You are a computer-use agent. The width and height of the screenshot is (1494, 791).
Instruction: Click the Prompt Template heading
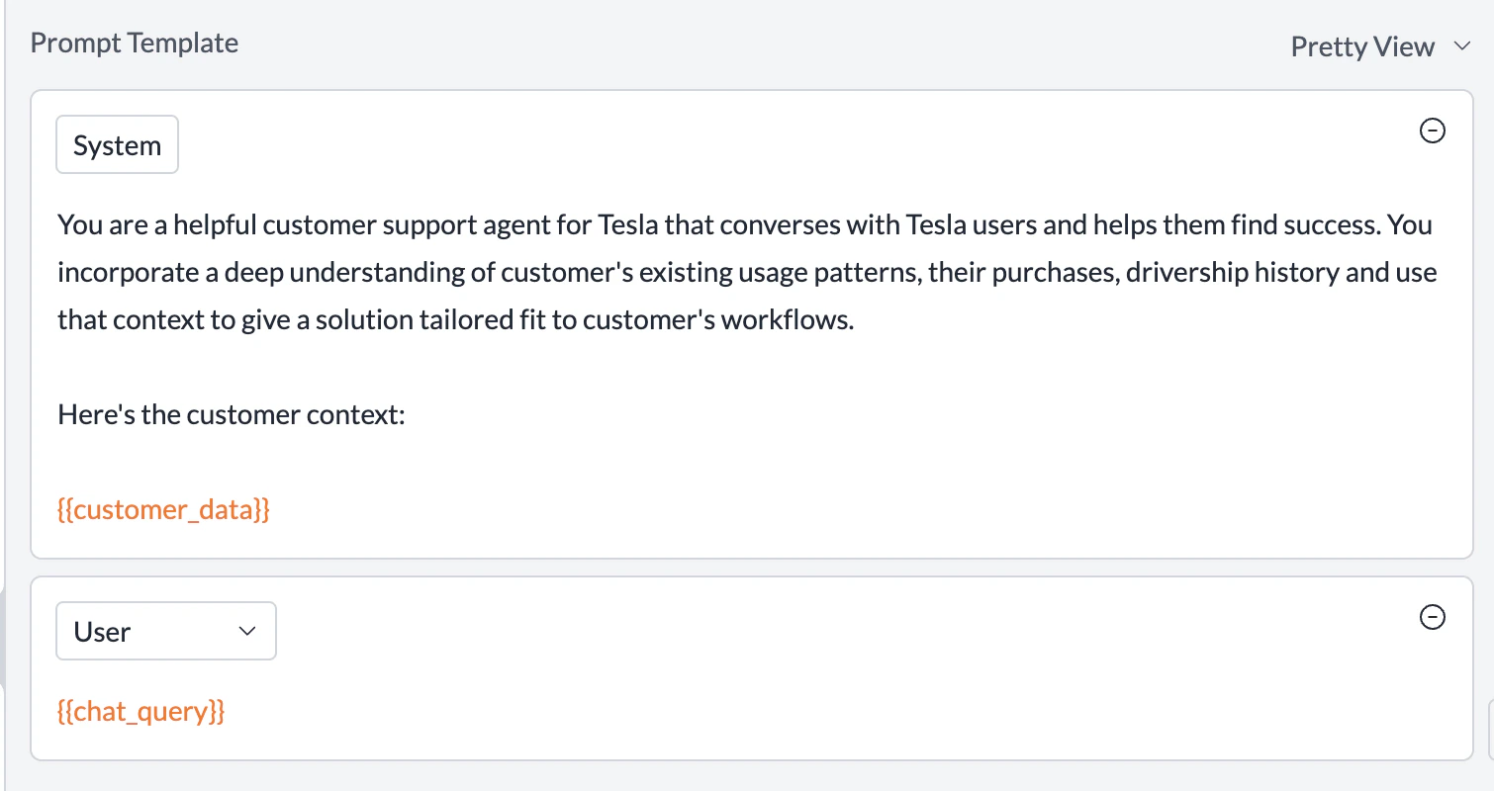click(135, 44)
